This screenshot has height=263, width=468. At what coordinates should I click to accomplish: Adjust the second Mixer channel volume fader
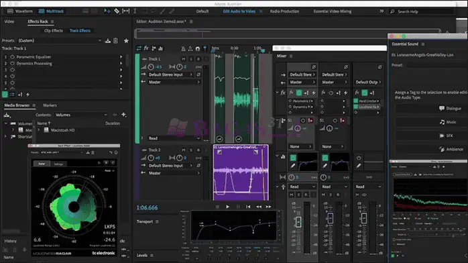(x=330, y=218)
